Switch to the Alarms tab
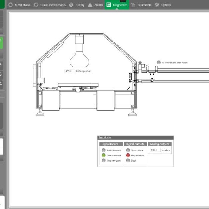Screen dimensions: 209x209 pyautogui.click(x=99, y=5)
